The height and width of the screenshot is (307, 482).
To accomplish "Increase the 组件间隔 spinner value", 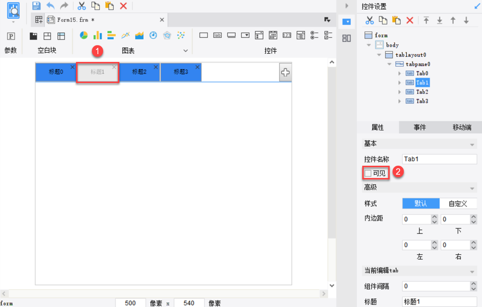I will [473, 284].
